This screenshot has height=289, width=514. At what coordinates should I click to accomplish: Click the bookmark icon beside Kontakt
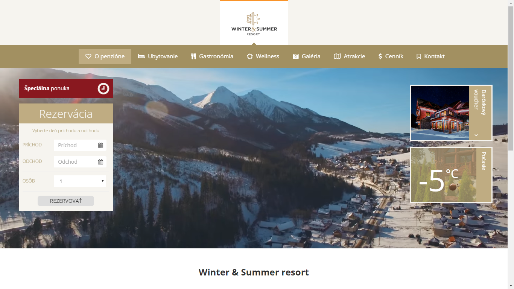419,56
